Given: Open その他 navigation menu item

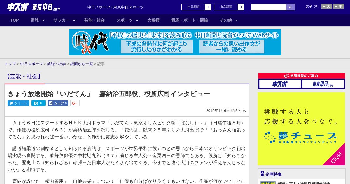Looking at the screenshot, I should [x=226, y=20].
